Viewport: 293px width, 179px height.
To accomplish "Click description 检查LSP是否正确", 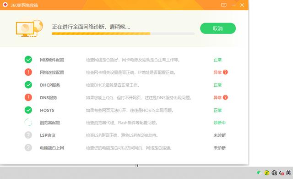I will pos(122,135).
